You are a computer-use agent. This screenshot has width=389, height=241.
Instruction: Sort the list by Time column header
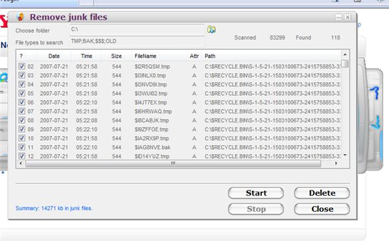click(x=87, y=56)
